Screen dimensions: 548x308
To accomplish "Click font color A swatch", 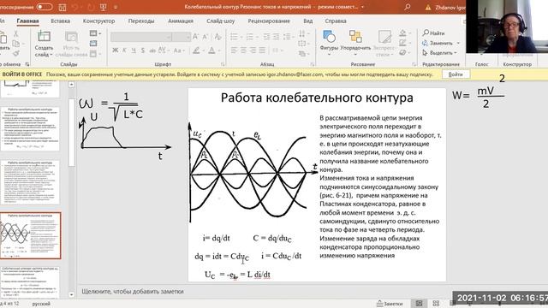I will coord(211,50).
